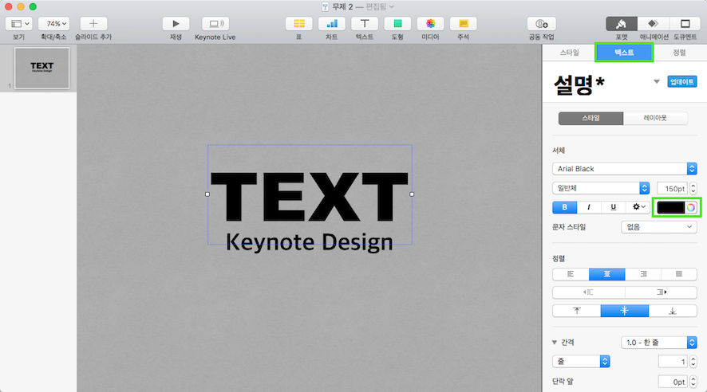Image resolution: width=707 pixels, height=392 pixels.
Task: Insert a text box (텍스트) from toolbar
Action: tap(365, 23)
